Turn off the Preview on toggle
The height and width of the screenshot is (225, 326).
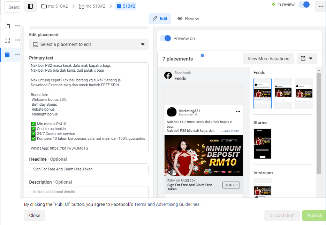tap(165, 38)
